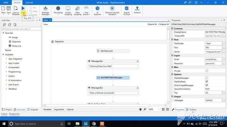Open the zoom percentage dropdown
The height and width of the screenshot is (127, 227).
click(x=159, y=109)
